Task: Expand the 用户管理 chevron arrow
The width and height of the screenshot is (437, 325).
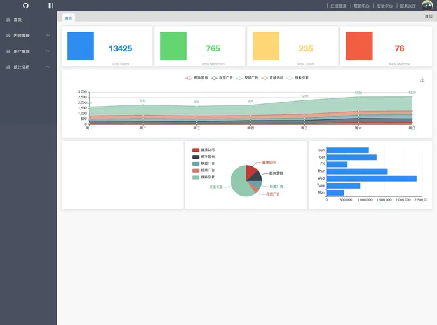Action: (x=48, y=51)
